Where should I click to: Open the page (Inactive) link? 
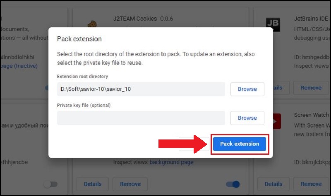pos(19,66)
